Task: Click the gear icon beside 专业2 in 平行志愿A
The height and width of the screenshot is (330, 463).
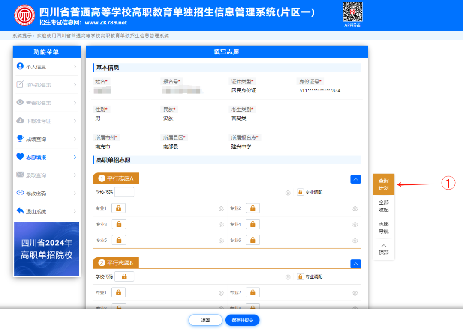Action: [x=355, y=209]
